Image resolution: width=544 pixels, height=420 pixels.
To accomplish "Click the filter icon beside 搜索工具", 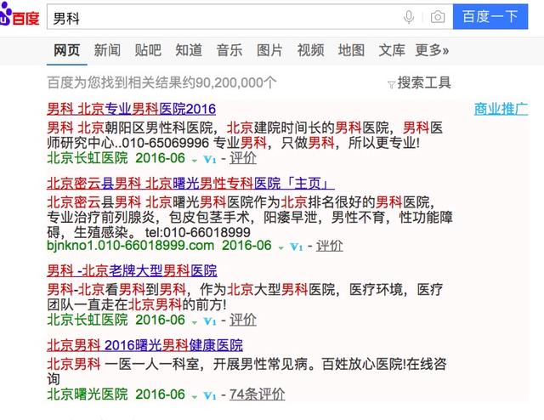I will (391, 84).
